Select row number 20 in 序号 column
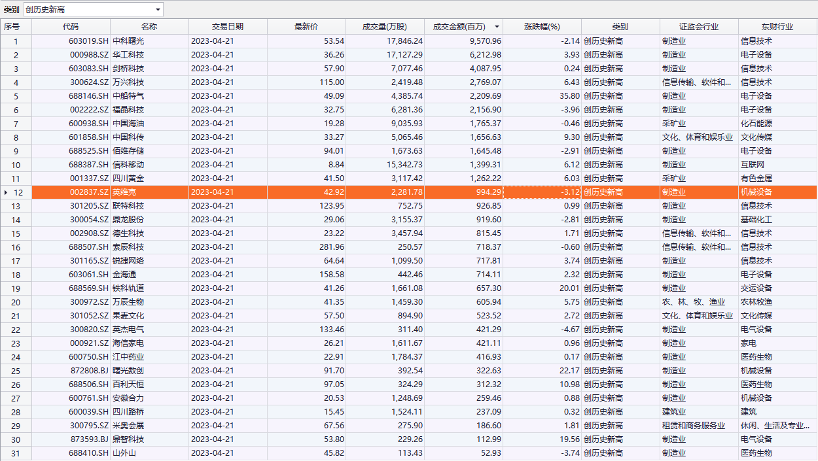The width and height of the screenshot is (818, 461). pyautogui.click(x=16, y=302)
